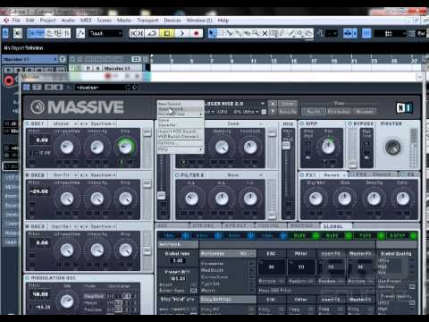Toggle the Cycle loop button in Cubase toolbar
This screenshot has width=429, height=322.
(x=152, y=33)
